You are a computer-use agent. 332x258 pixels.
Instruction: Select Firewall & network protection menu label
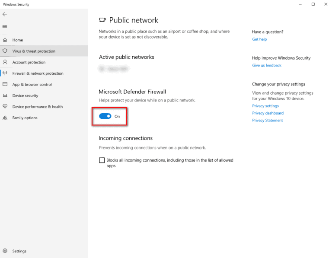click(x=38, y=73)
